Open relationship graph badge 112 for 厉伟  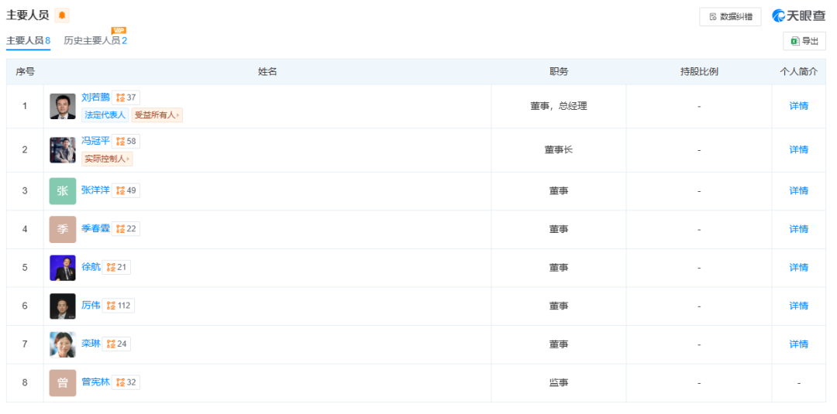point(119,306)
